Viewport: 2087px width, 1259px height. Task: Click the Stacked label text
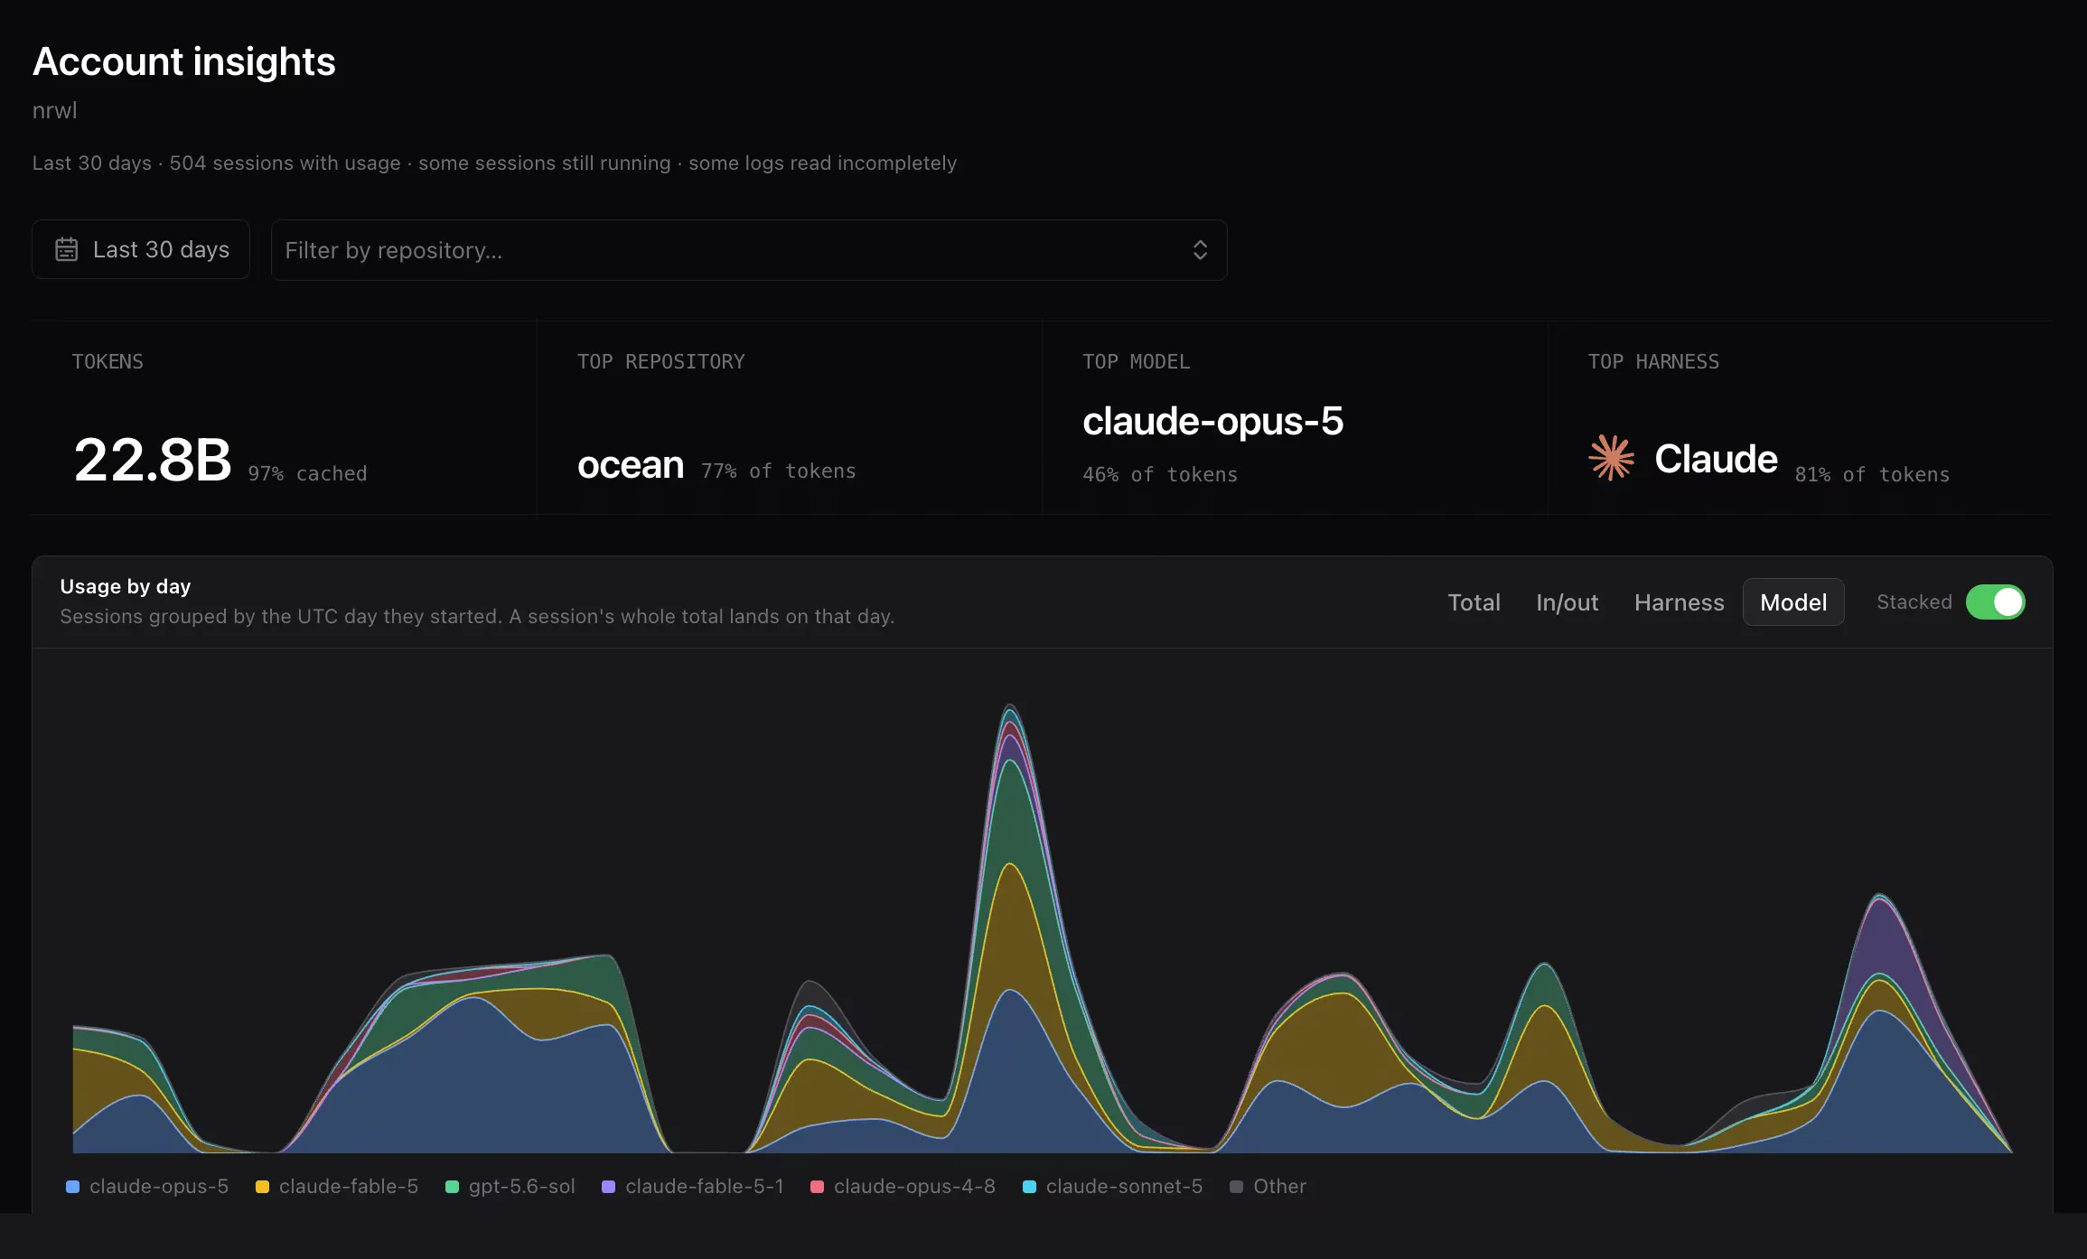(x=1914, y=602)
